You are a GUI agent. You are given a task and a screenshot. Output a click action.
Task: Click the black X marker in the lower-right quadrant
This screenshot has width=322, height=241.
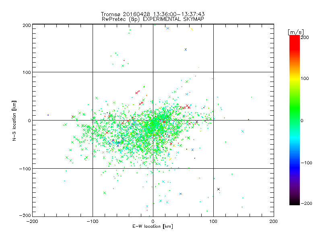[x=219, y=189]
